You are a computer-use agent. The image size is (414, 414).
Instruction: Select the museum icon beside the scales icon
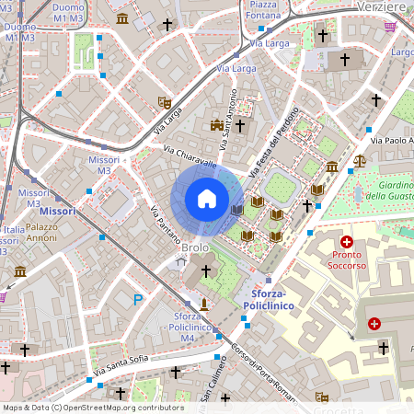332,167
